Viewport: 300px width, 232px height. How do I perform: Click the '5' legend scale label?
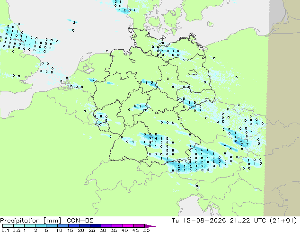pyautogui.click(x=46, y=230)
